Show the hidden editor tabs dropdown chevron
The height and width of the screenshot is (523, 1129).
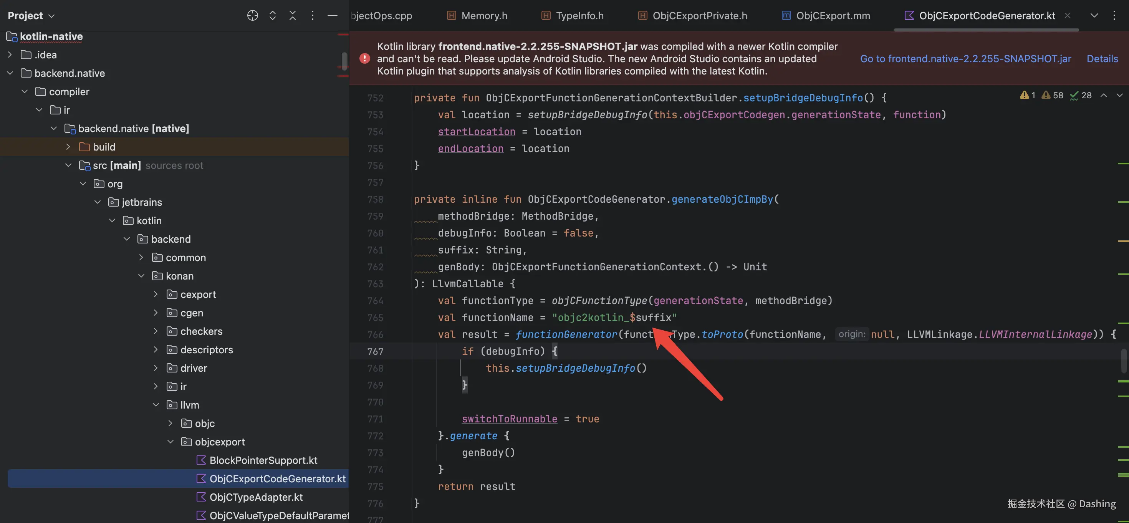pos(1094,15)
